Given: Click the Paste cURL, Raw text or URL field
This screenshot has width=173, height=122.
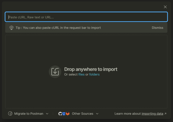Looking at the screenshot, I should coord(86,17).
